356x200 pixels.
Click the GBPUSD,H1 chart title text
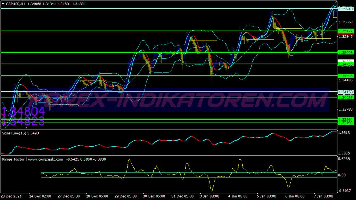point(16,4)
